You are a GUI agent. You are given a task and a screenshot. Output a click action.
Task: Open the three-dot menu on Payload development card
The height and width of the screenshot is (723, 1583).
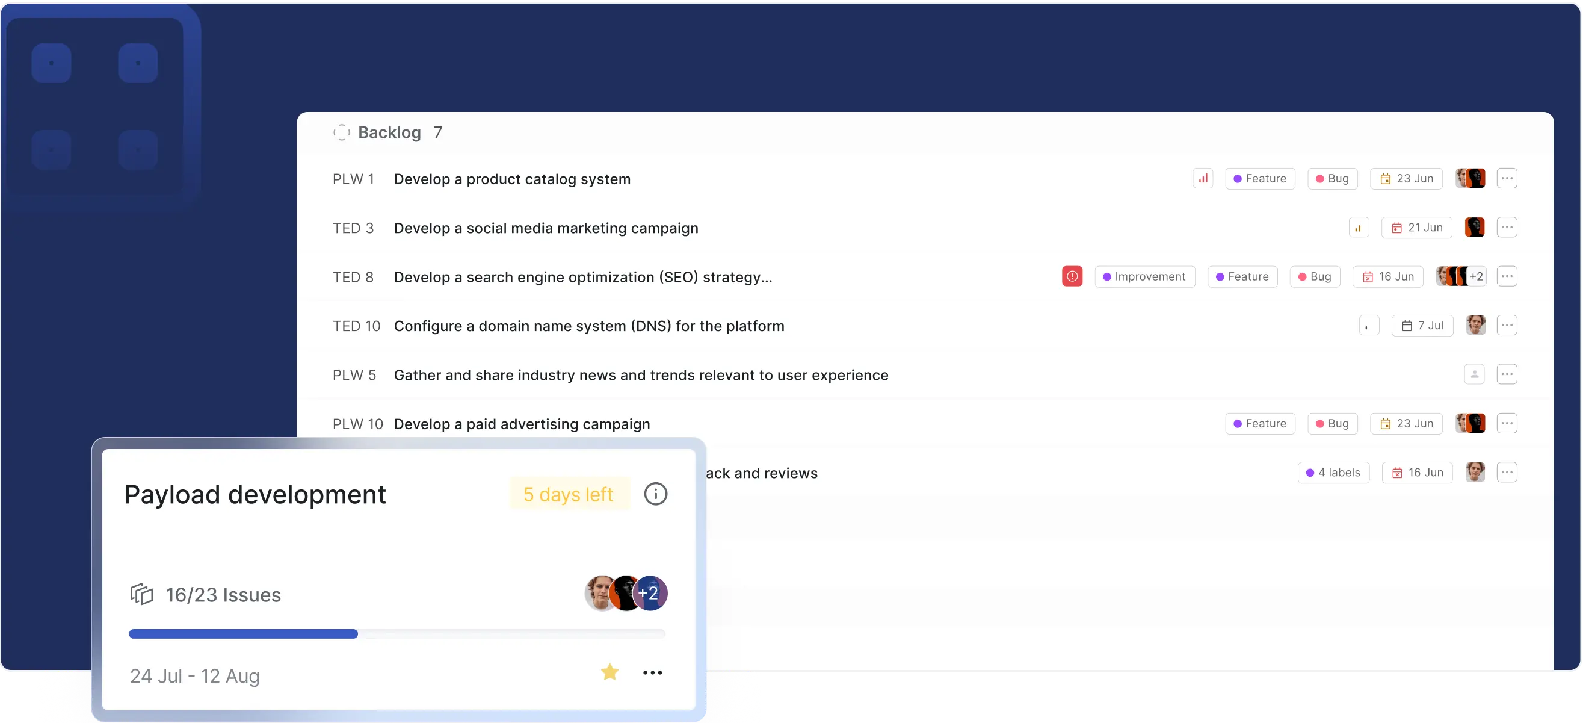pyautogui.click(x=652, y=672)
